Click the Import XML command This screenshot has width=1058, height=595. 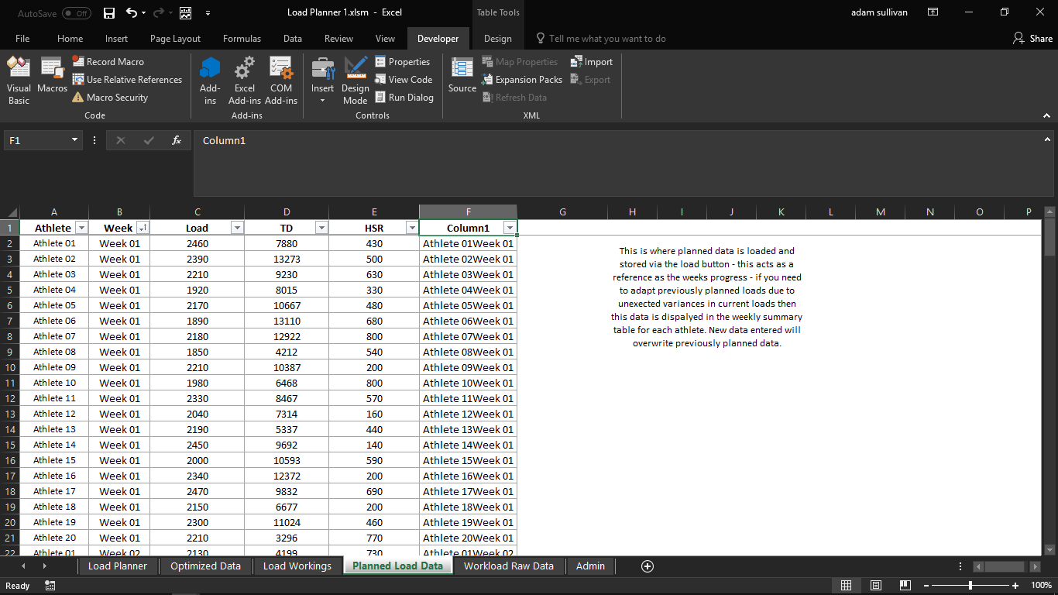click(591, 61)
